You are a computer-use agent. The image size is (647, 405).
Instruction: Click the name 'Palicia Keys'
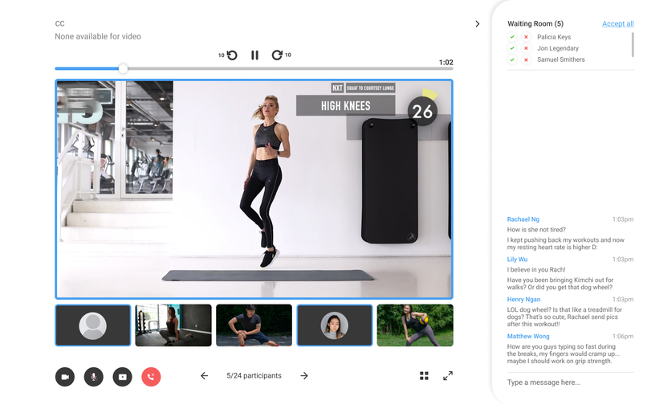pyautogui.click(x=554, y=37)
